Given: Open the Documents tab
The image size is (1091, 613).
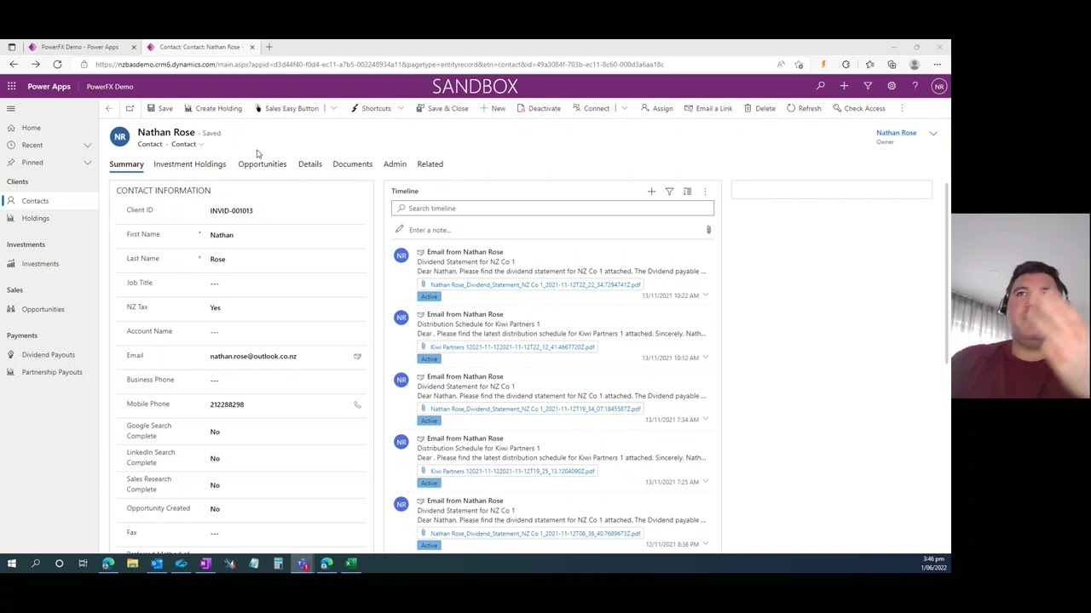Looking at the screenshot, I should tap(352, 164).
